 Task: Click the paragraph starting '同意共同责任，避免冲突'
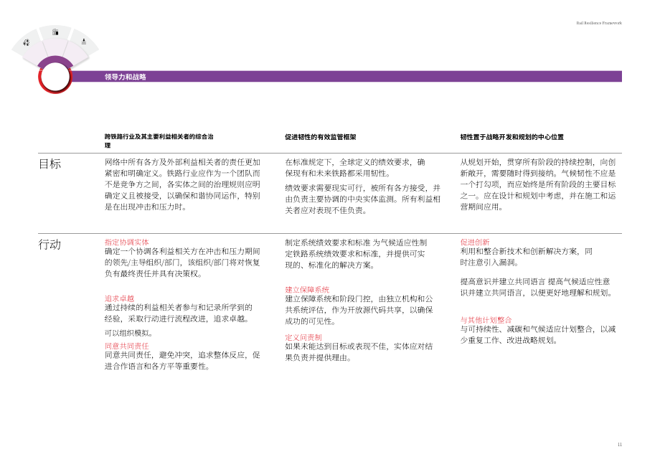pyautogui.click(x=182, y=361)
